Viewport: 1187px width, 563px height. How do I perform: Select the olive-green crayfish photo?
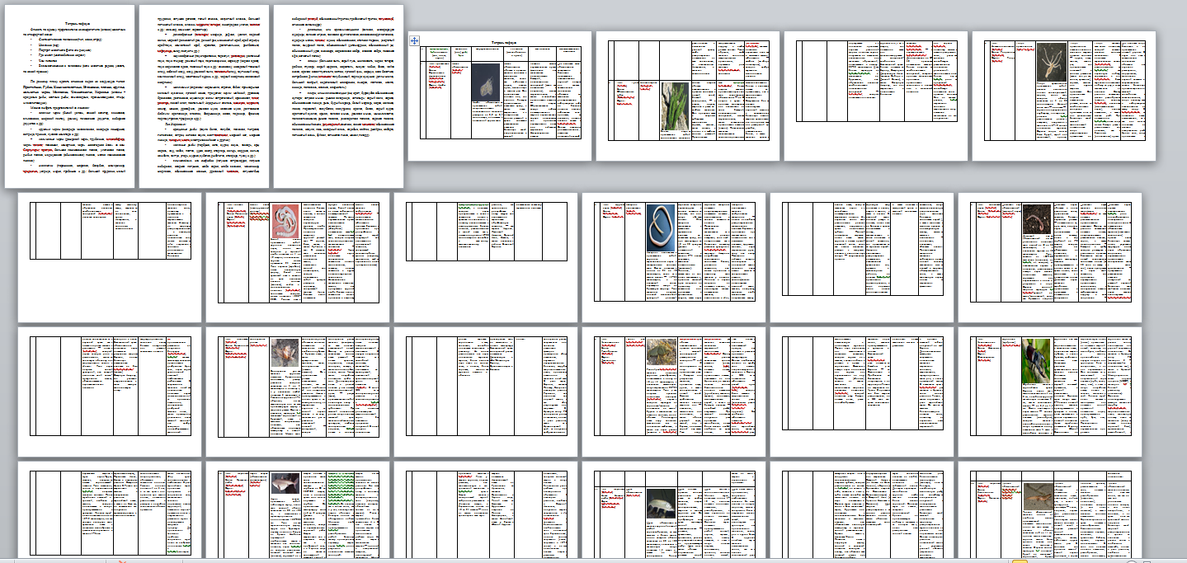click(662, 352)
